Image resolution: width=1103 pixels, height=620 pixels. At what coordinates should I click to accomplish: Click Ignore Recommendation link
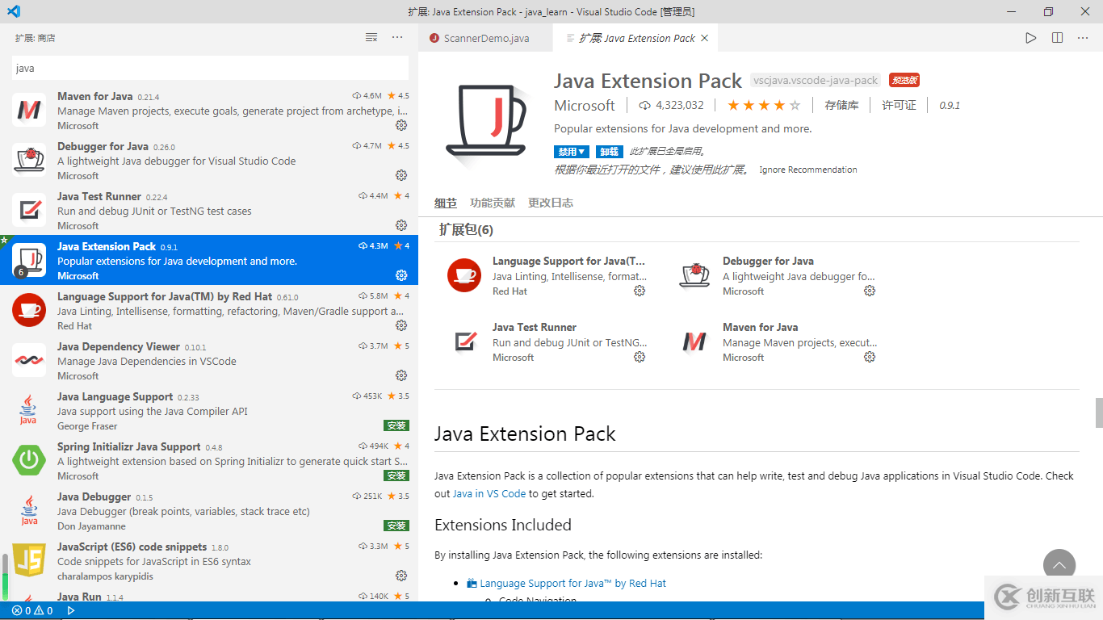(x=808, y=170)
